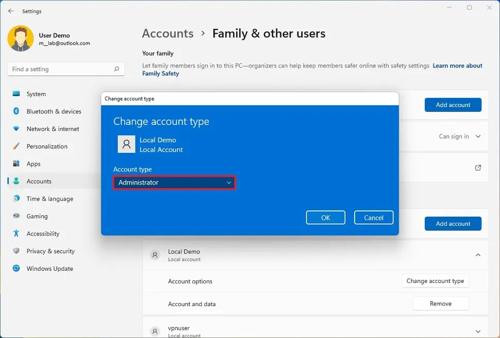
Task: Open the Learn more about Family Safety link
Action: (x=457, y=66)
